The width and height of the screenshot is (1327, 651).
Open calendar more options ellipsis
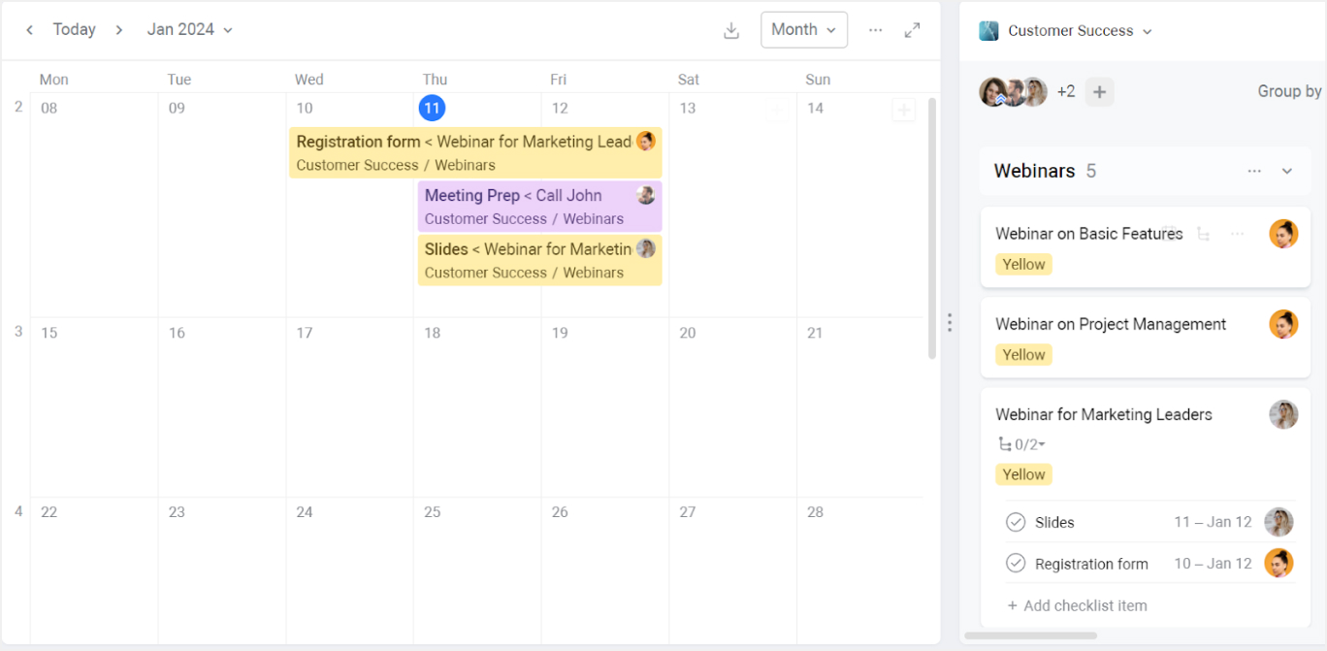876,30
